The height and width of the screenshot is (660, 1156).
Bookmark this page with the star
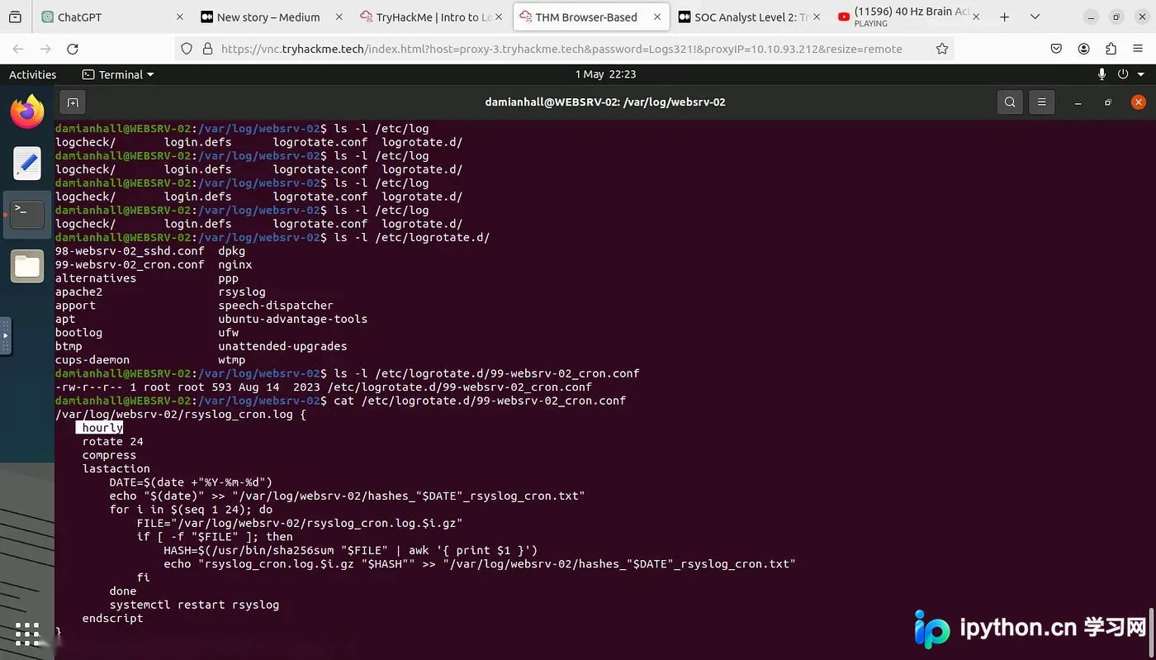pyautogui.click(x=942, y=49)
